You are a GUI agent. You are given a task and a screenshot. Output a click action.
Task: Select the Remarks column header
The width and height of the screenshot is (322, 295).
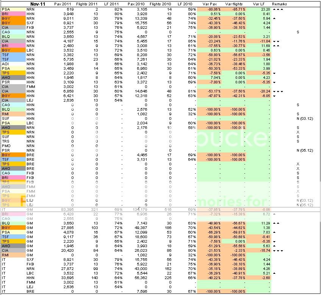pos(279,4)
